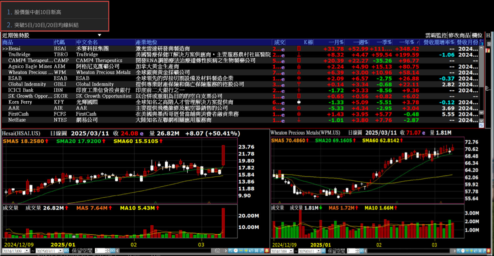Click the fit-to-window icon in the Wheaton chart toolbar

coord(480,251)
